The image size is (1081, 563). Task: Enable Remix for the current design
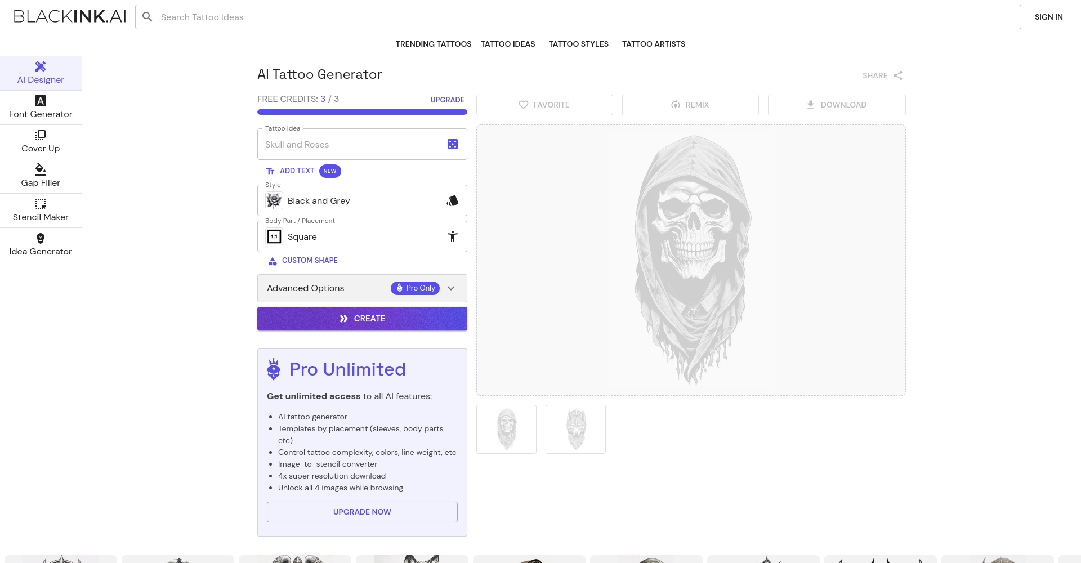coord(690,105)
